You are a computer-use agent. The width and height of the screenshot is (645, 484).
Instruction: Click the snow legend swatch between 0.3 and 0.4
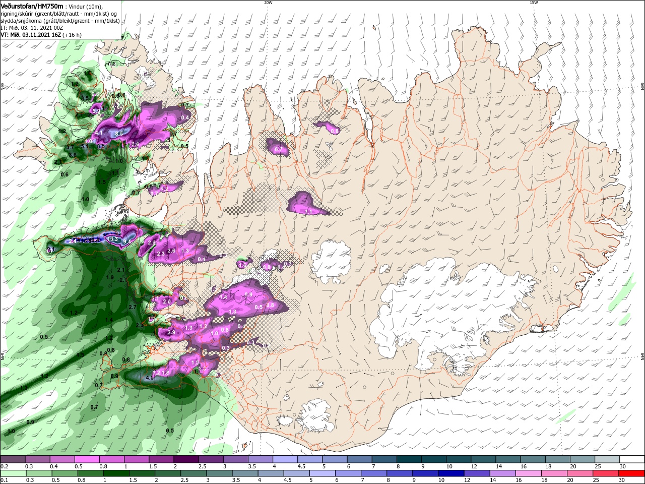38,459
